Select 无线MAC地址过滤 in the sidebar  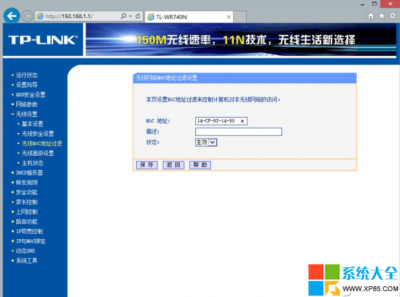click(x=42, y=144)
